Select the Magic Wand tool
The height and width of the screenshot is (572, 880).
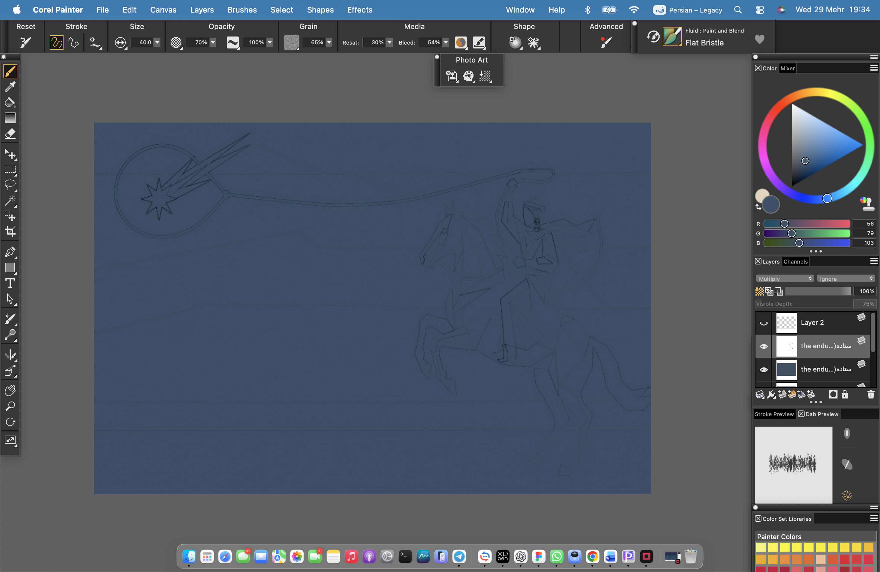tap(10, 200)
